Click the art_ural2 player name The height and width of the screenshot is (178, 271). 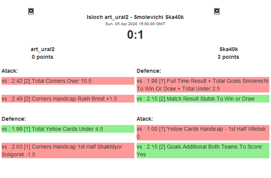coord(43,49)
